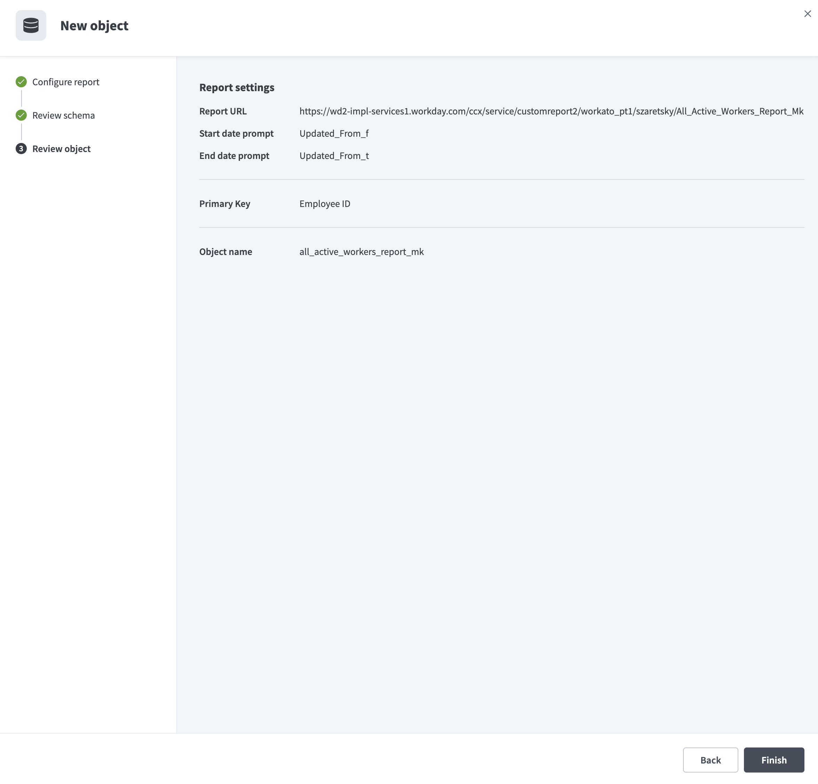
Task: Click the step 3 number badge
Action: (21, 149)
